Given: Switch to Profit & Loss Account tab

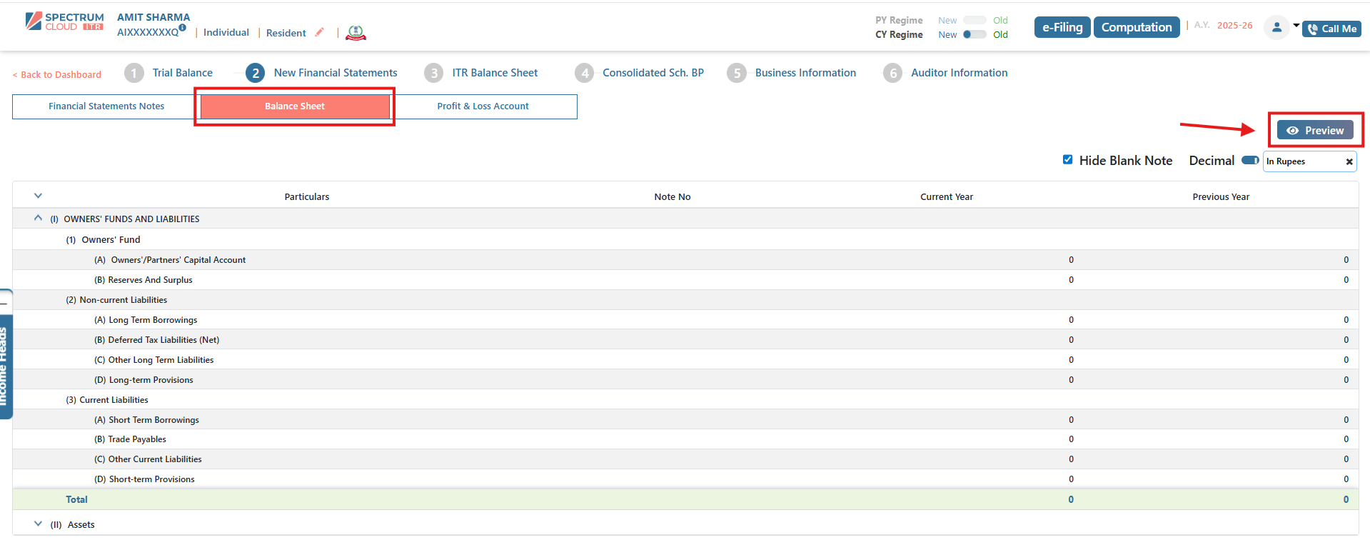Looking at the screenshot, I should (x=483, y=106).
